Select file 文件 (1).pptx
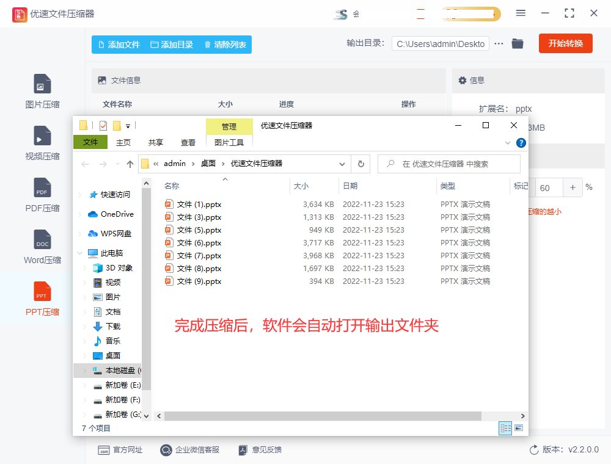Image resolution: width=611 pixels, height=464 pixels. point(193,205)
